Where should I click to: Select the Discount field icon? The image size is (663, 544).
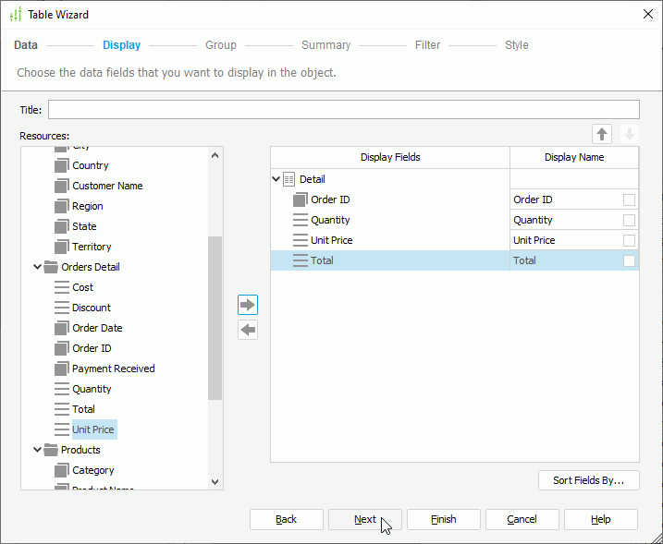click(x=62, y=308)
